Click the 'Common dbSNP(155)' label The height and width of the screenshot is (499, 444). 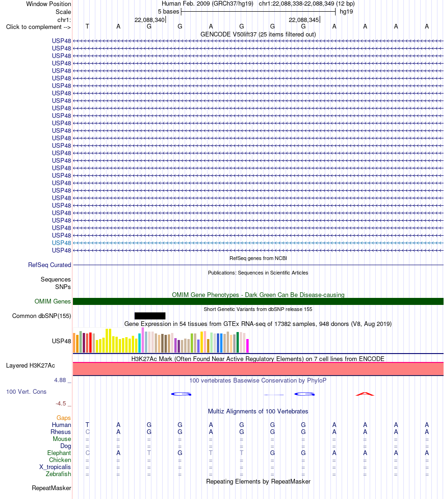[41, 316]
